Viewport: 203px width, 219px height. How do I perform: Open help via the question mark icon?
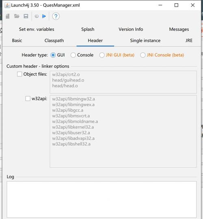(56, 16)
